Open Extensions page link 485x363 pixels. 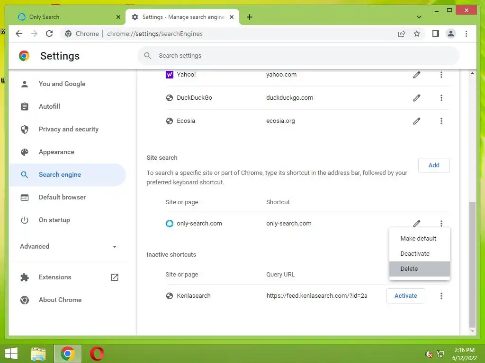click(x=67, y=277)
